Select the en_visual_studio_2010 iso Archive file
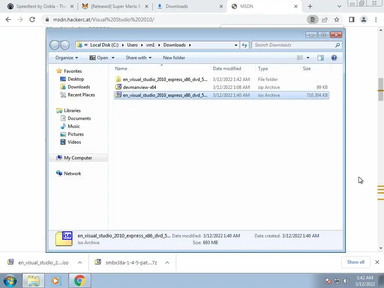The height and width of the screenshot is (288, 384). 221,95
